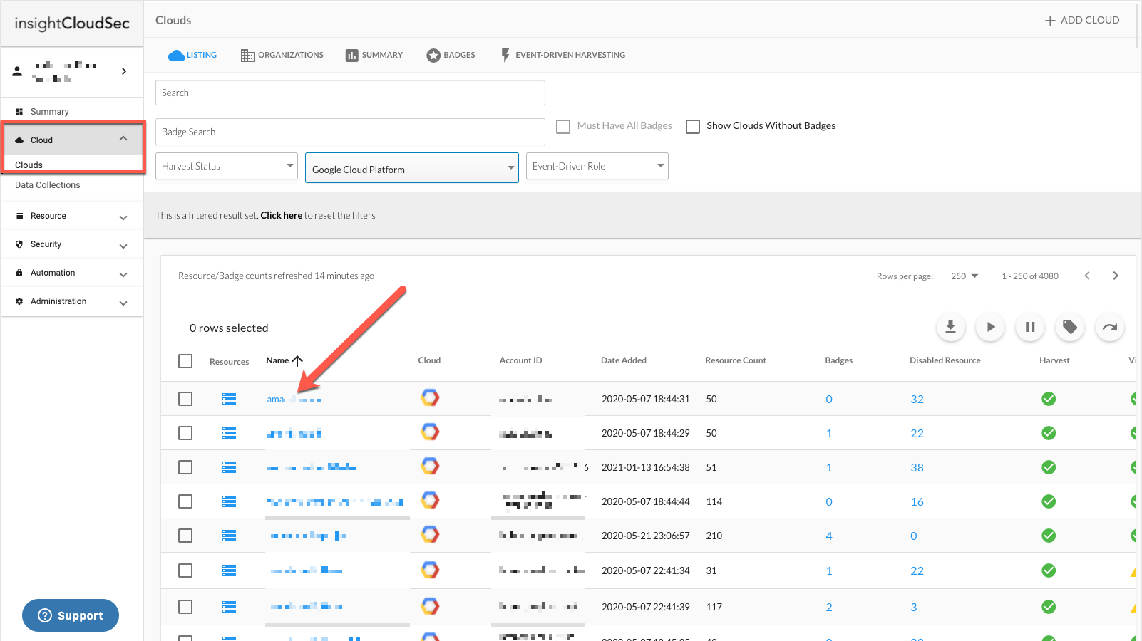Click Google Cloud icon in 2020-05-07 22:41:39 row
Screen dimensions: 1142x641
click(430, 606)
